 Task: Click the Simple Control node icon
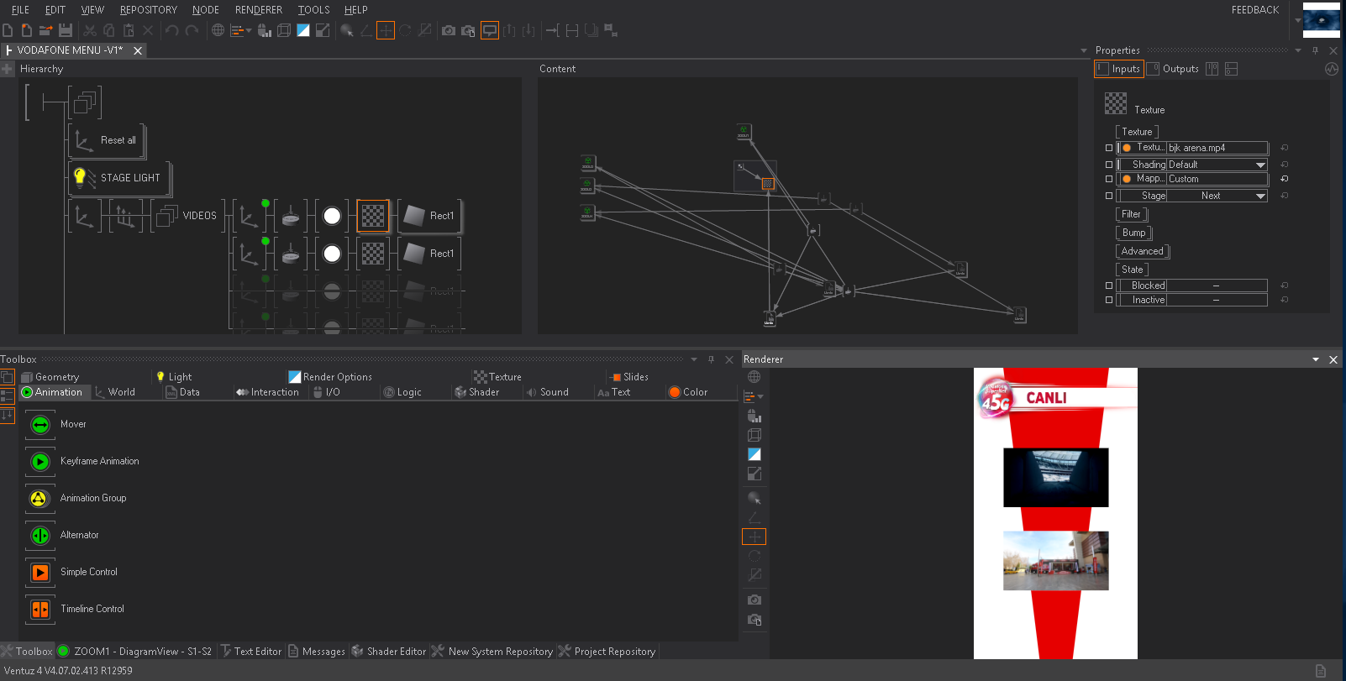(39, 573)
